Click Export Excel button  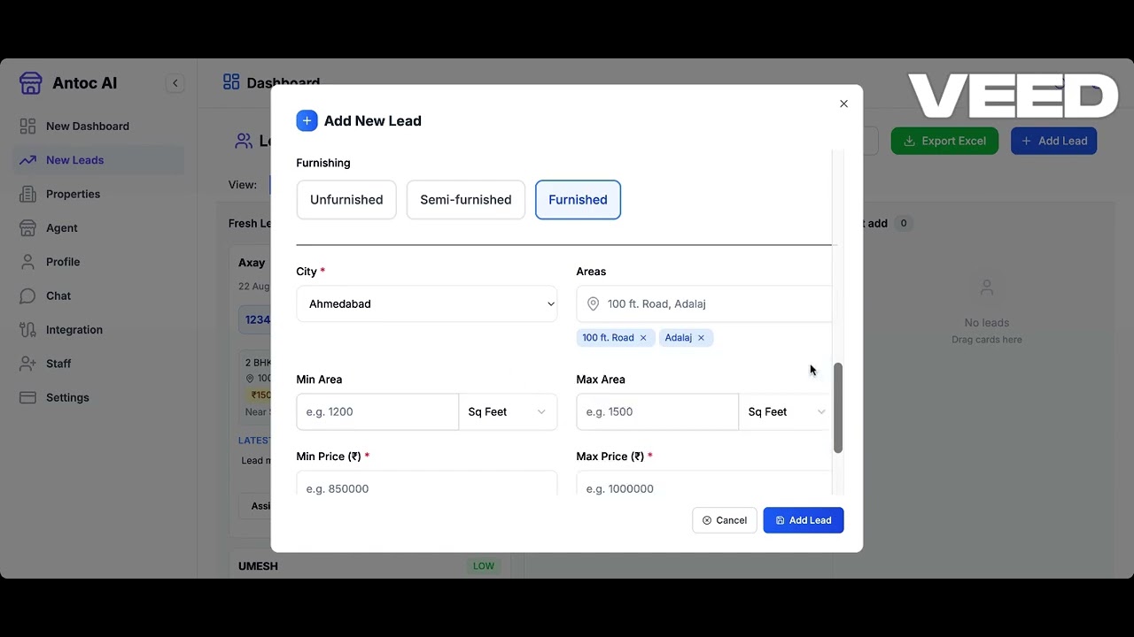point(944,141)
